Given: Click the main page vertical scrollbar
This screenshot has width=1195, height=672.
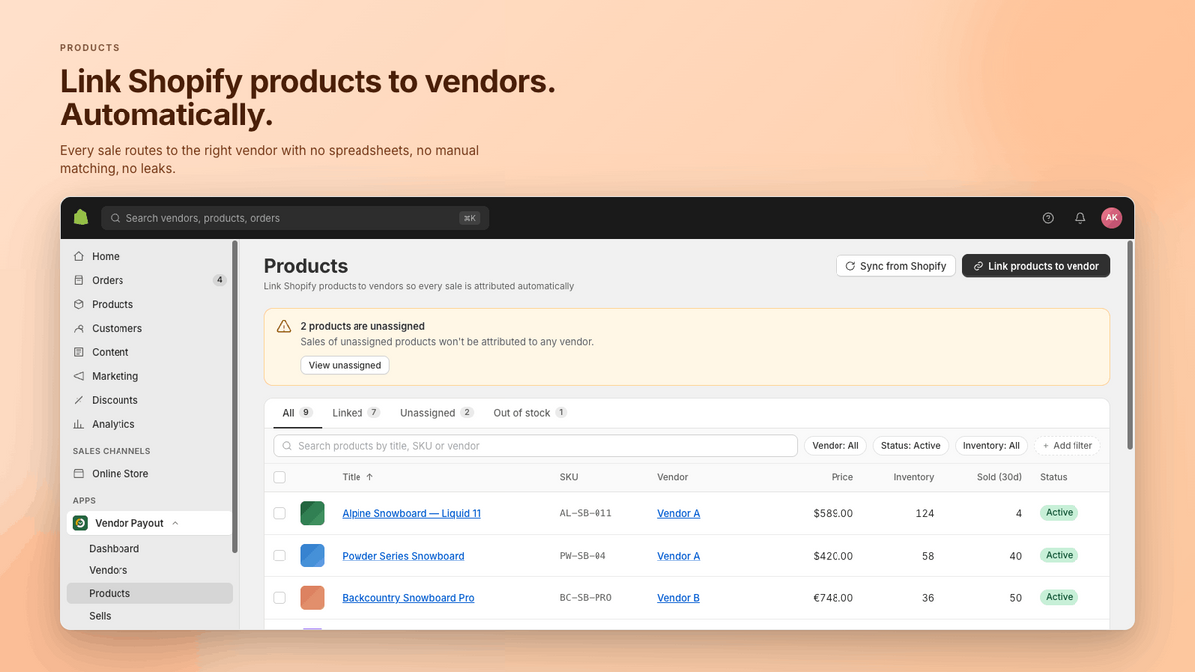Looking at the screenshot, I should pos(1130,344).
